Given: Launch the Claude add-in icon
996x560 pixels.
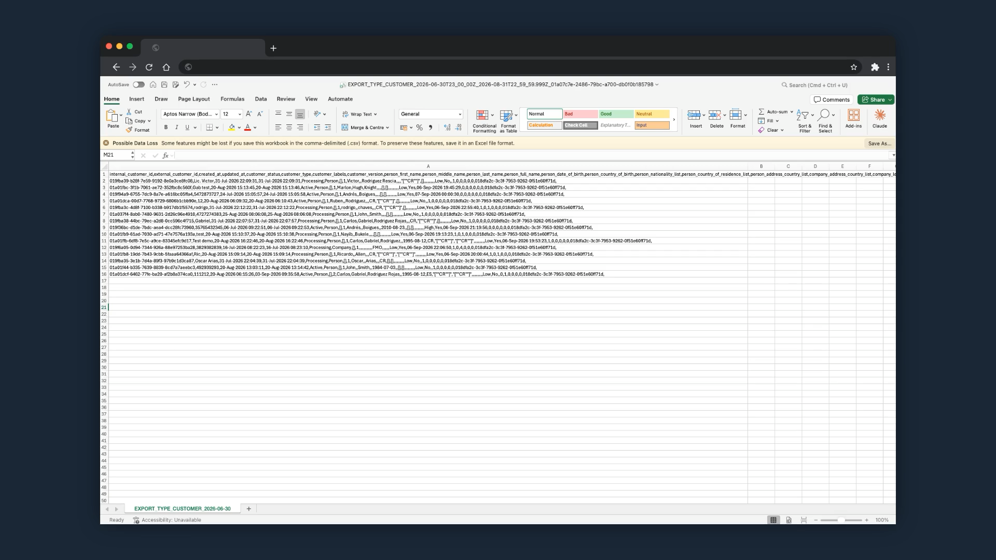Looking at the screenshot, I should pyautogui.click(x=880, y=115).
